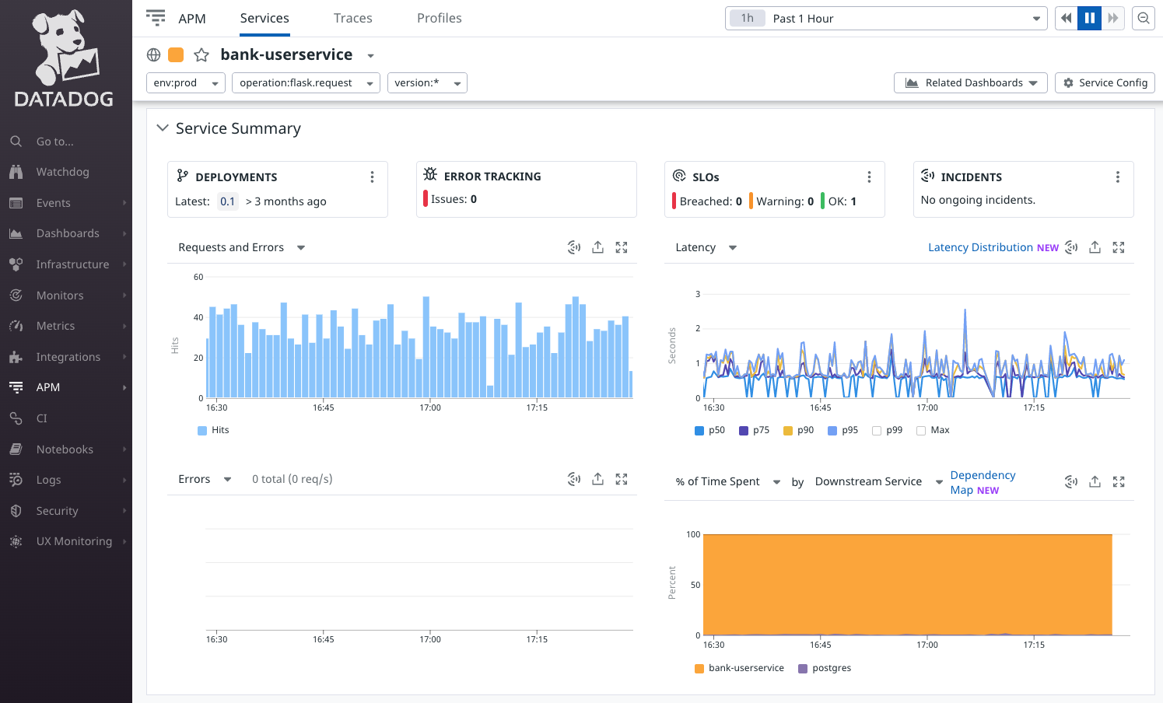Expand the Requests and Errors chart to fullscreen
This screenshot has width=1163, height=703.
621,247
